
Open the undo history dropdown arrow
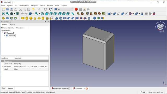tap(36, 9)
